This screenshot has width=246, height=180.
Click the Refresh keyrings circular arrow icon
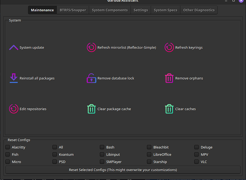(169, 47)
